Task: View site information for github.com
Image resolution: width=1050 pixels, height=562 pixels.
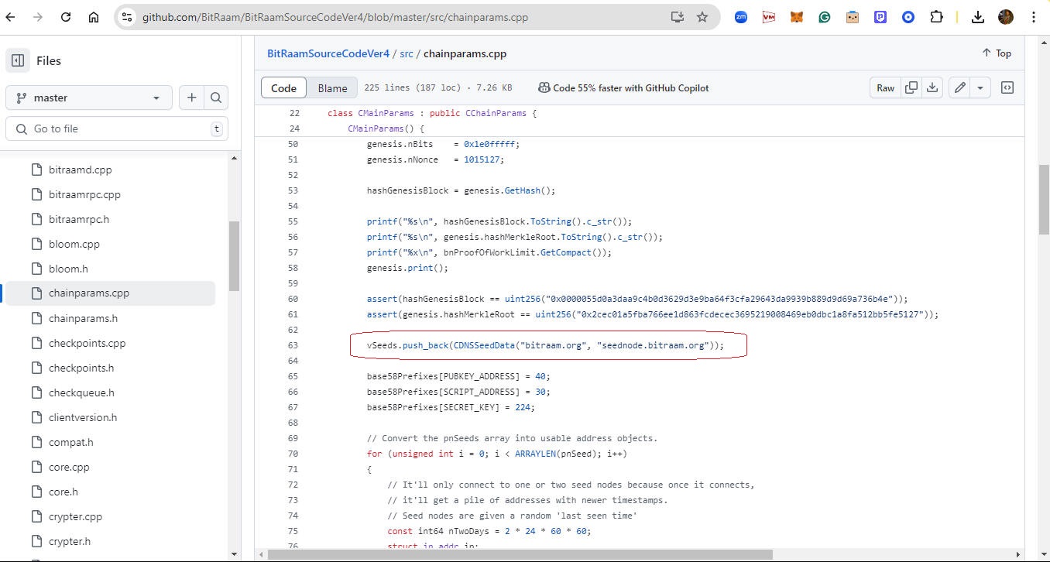Action: click(127, 16)
